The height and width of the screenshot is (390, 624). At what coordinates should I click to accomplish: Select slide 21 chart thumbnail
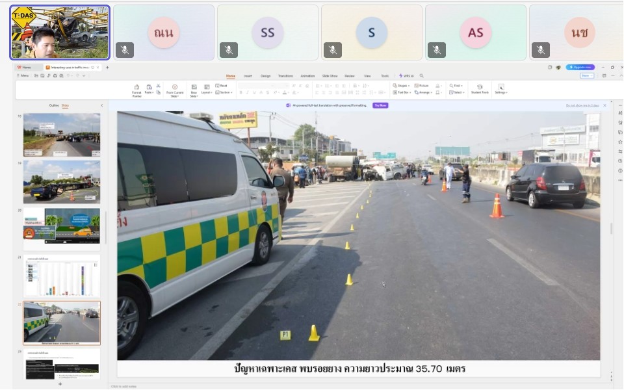click(x=62, y=276)
